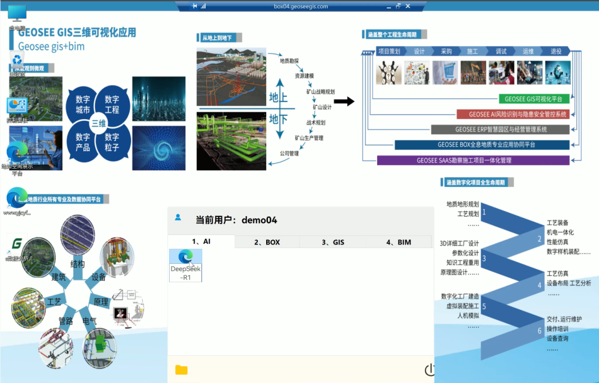This screenshot has height=383, width=599.
Task: Open the 4、BIM tab
Action: 398,242
